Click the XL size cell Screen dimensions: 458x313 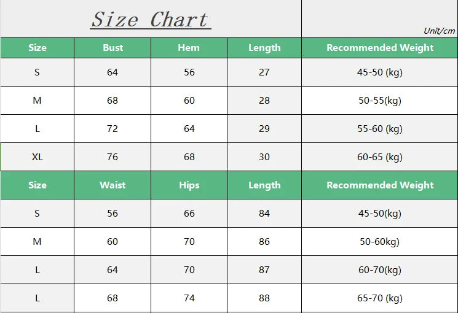[38, 157]
